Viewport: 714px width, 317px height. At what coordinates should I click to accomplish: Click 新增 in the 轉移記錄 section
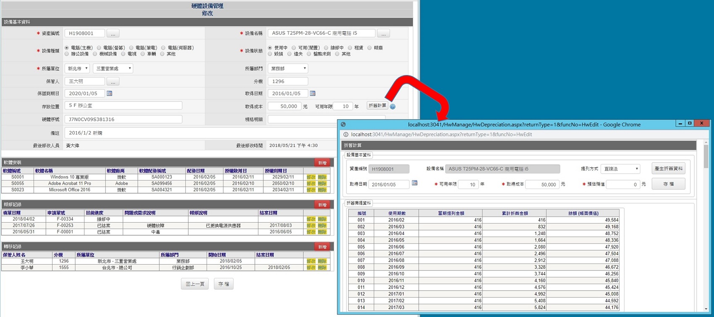pos(323,247)
